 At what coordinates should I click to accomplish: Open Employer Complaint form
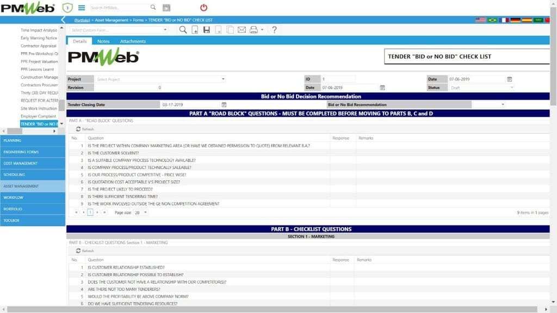coord(38,116)
